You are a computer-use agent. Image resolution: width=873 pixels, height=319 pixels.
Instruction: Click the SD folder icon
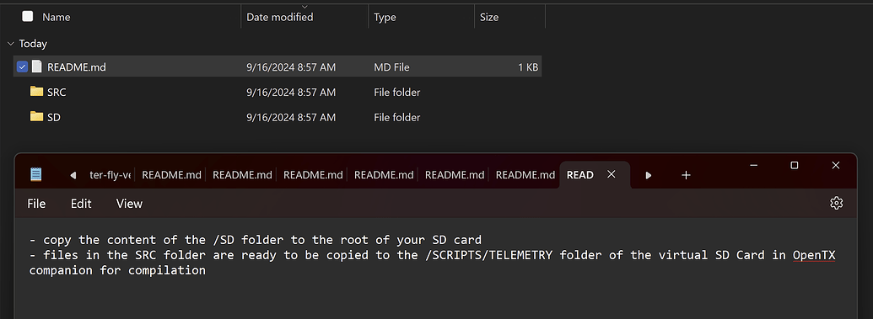click(37, 117)
